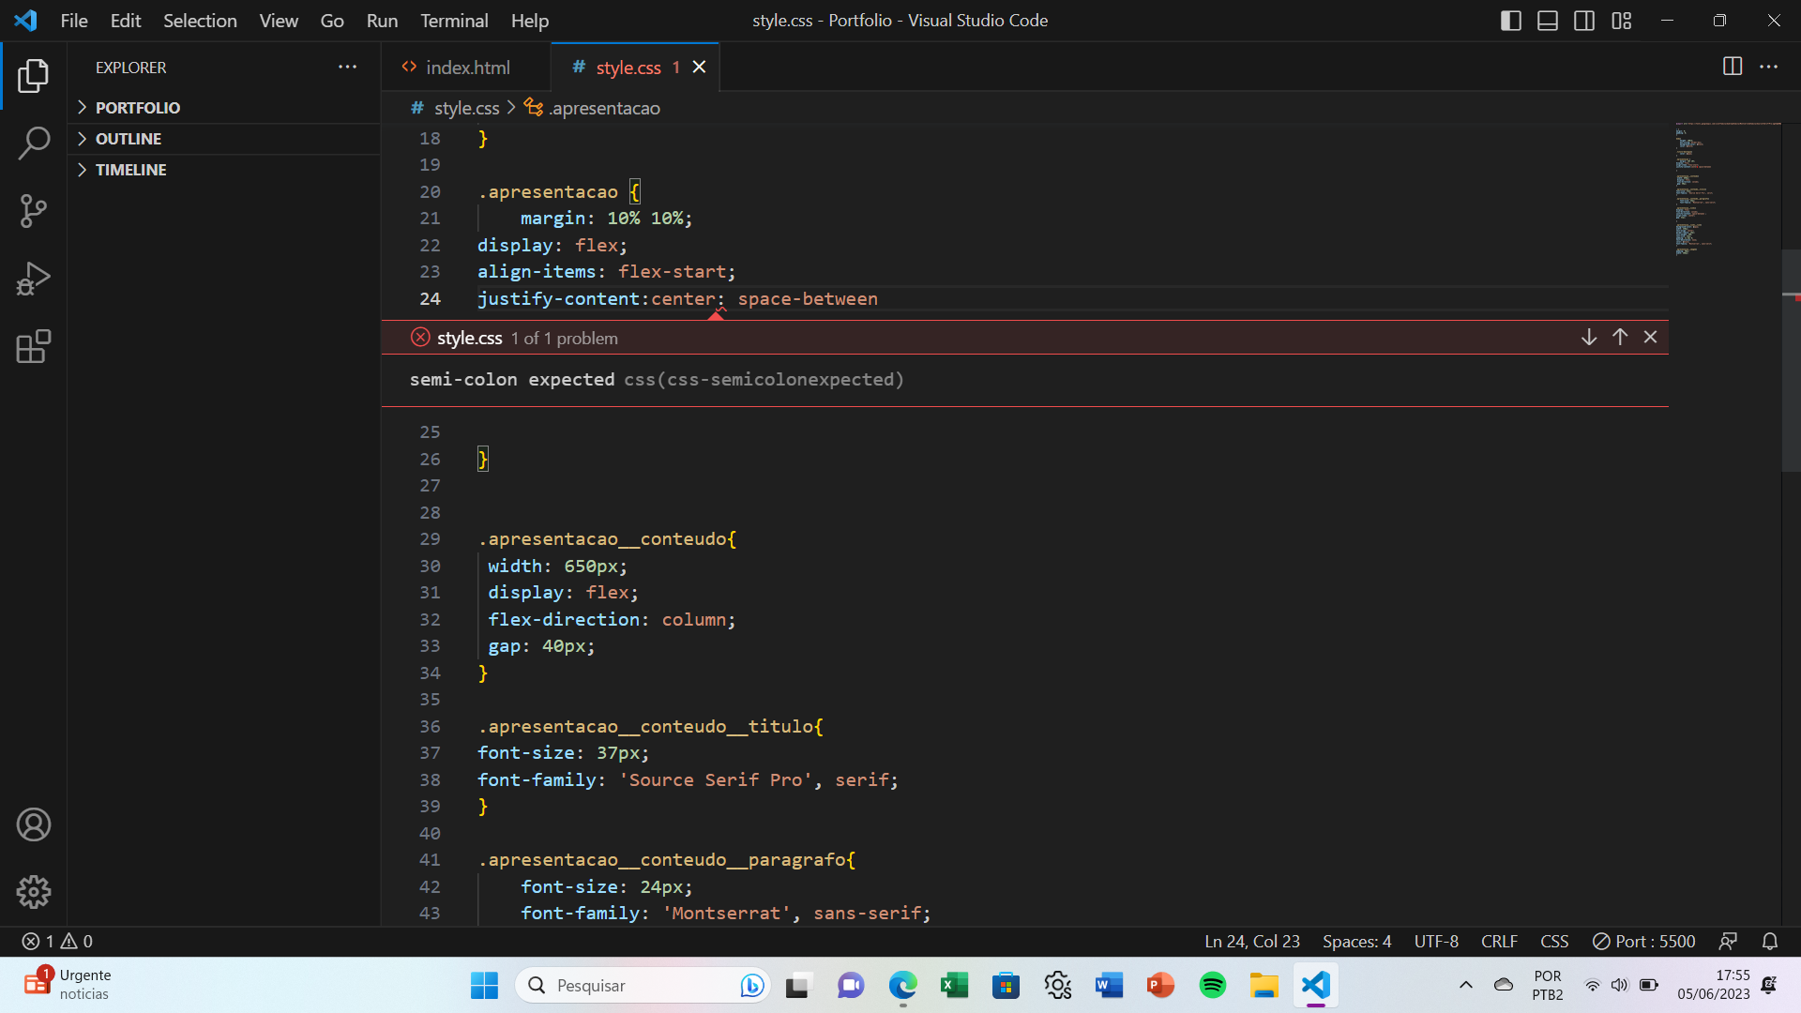Open Word from the taskbar
Screen dimensions: 1801x1013
(x=1109, y=985)
